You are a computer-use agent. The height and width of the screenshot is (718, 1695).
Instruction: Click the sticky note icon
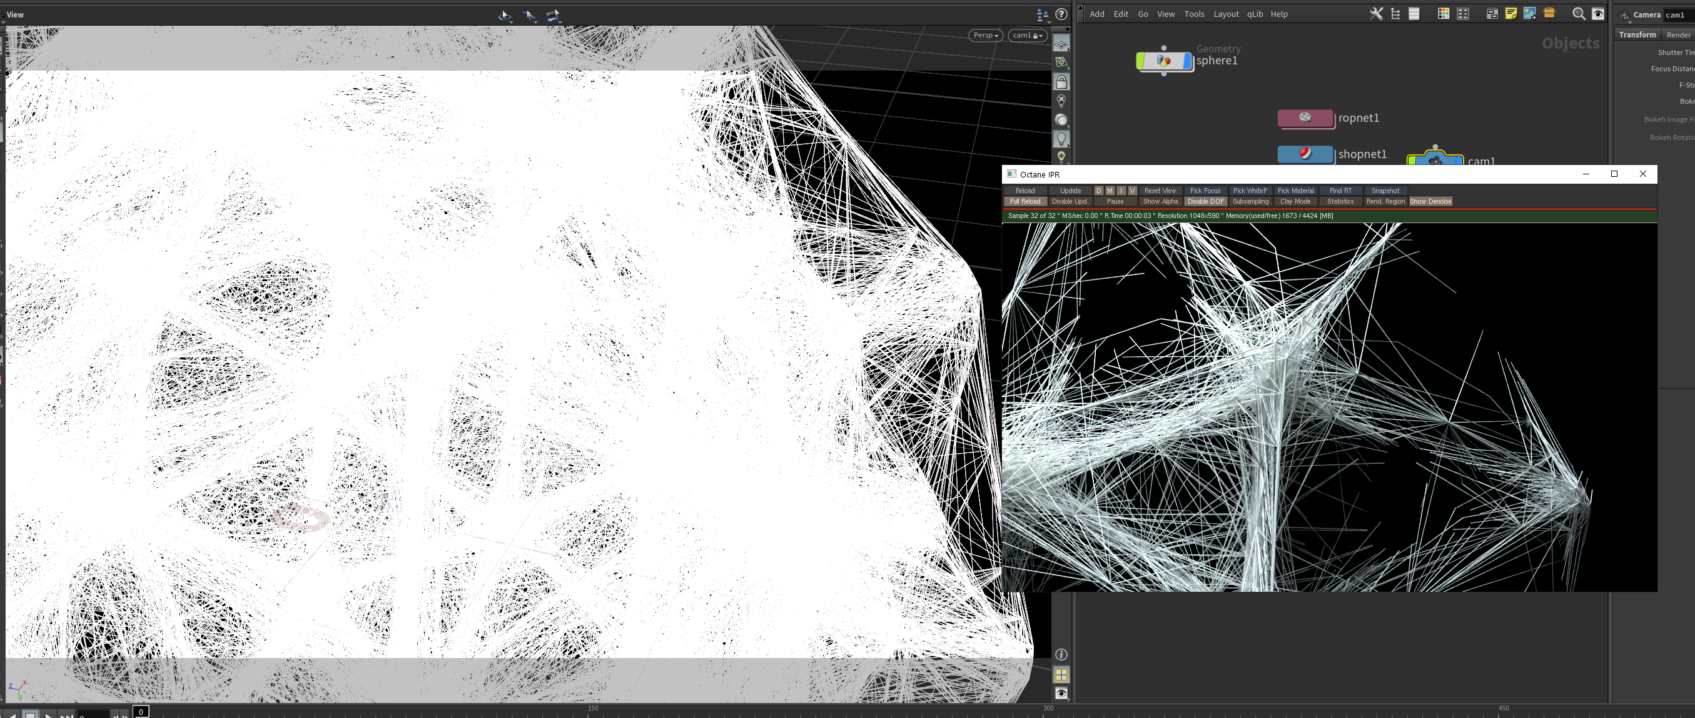(1510, 14)
